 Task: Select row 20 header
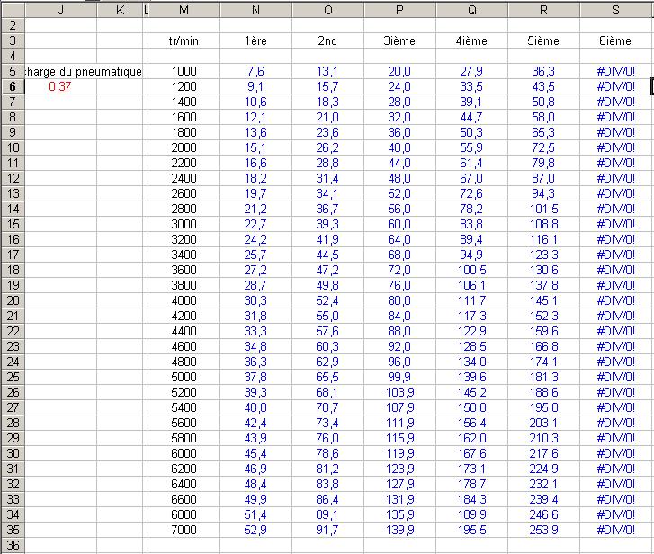12,300
